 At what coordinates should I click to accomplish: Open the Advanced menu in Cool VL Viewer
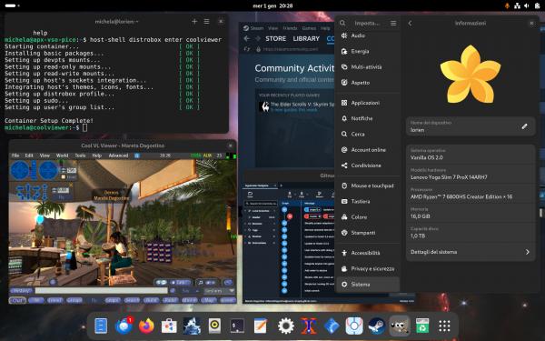coord(118,155)
